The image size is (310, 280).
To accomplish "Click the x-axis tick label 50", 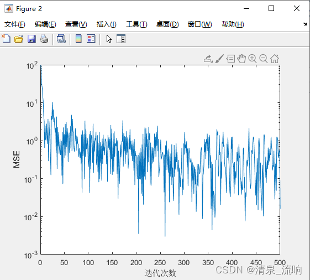I will click(64, 263).
